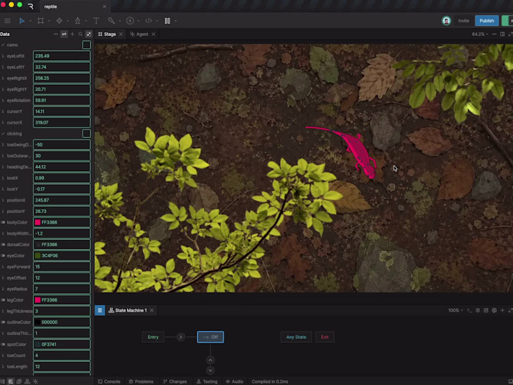The image size is (513, 385).
Task: Select the Pen tool
Action: (78, 21)
